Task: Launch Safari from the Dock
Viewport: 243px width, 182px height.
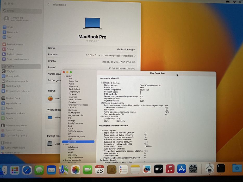Action: click(27, 170)
